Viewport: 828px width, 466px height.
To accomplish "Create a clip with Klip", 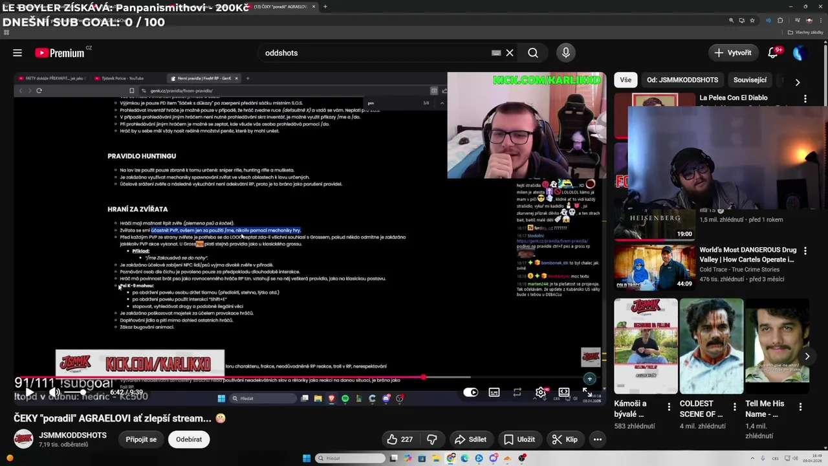I will 565,439.
